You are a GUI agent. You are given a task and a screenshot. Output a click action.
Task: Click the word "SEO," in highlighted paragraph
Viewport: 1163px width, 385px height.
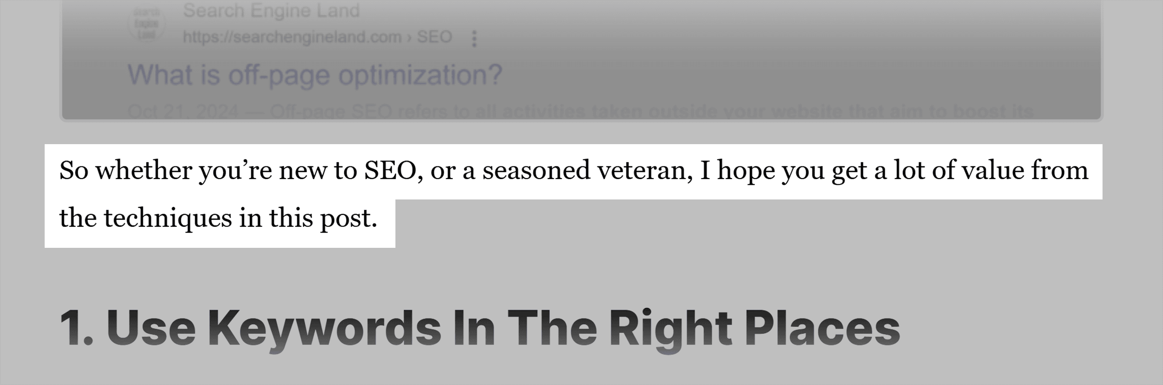pyautogui.click(x=394, y=170)
